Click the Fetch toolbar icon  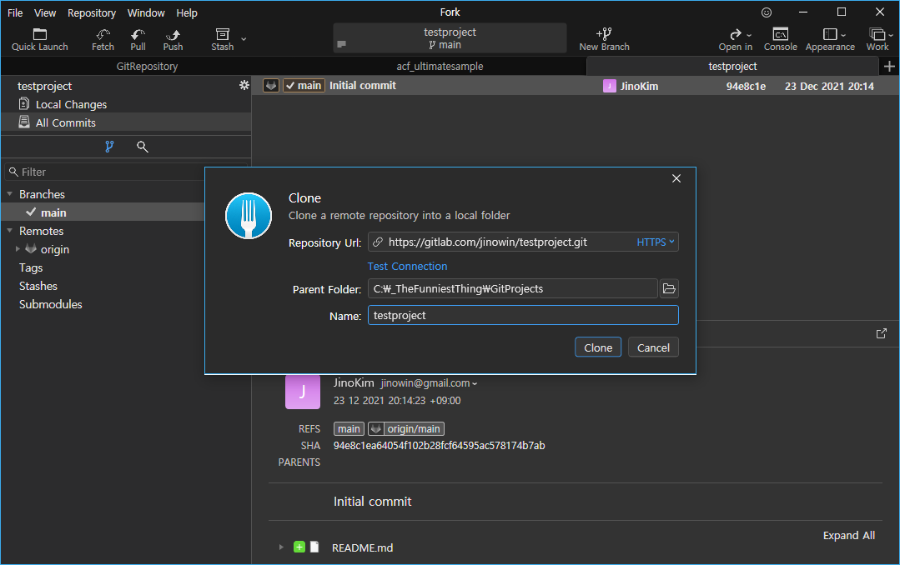click(x=103, y=39)
